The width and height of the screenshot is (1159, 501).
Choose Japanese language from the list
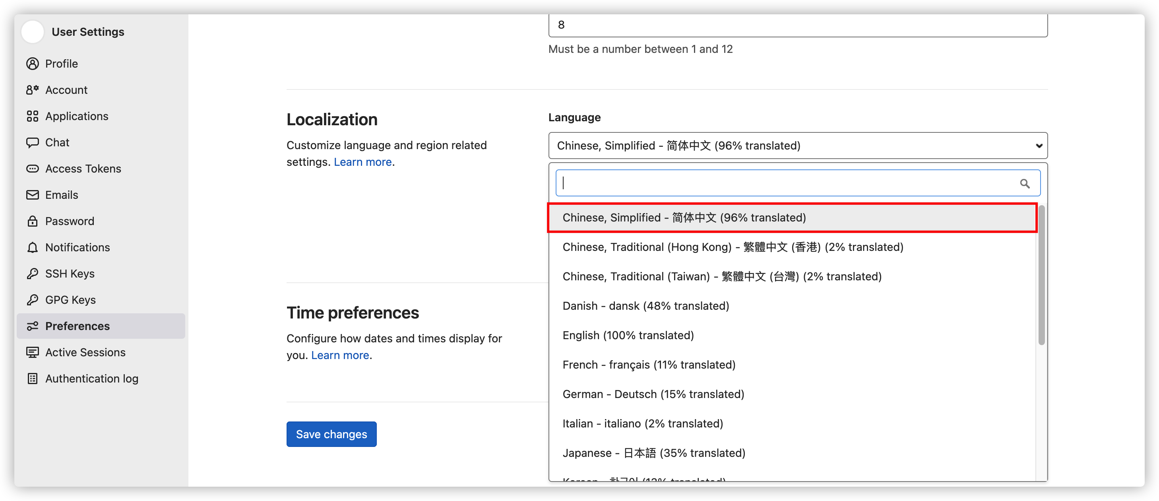coord(653,453)
